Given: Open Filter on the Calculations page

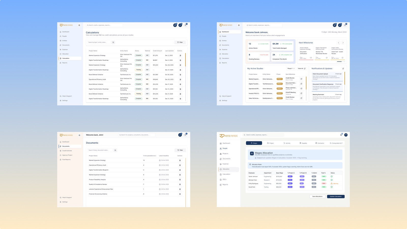Looking at the screenshot, I should click(x=180, y=42).
